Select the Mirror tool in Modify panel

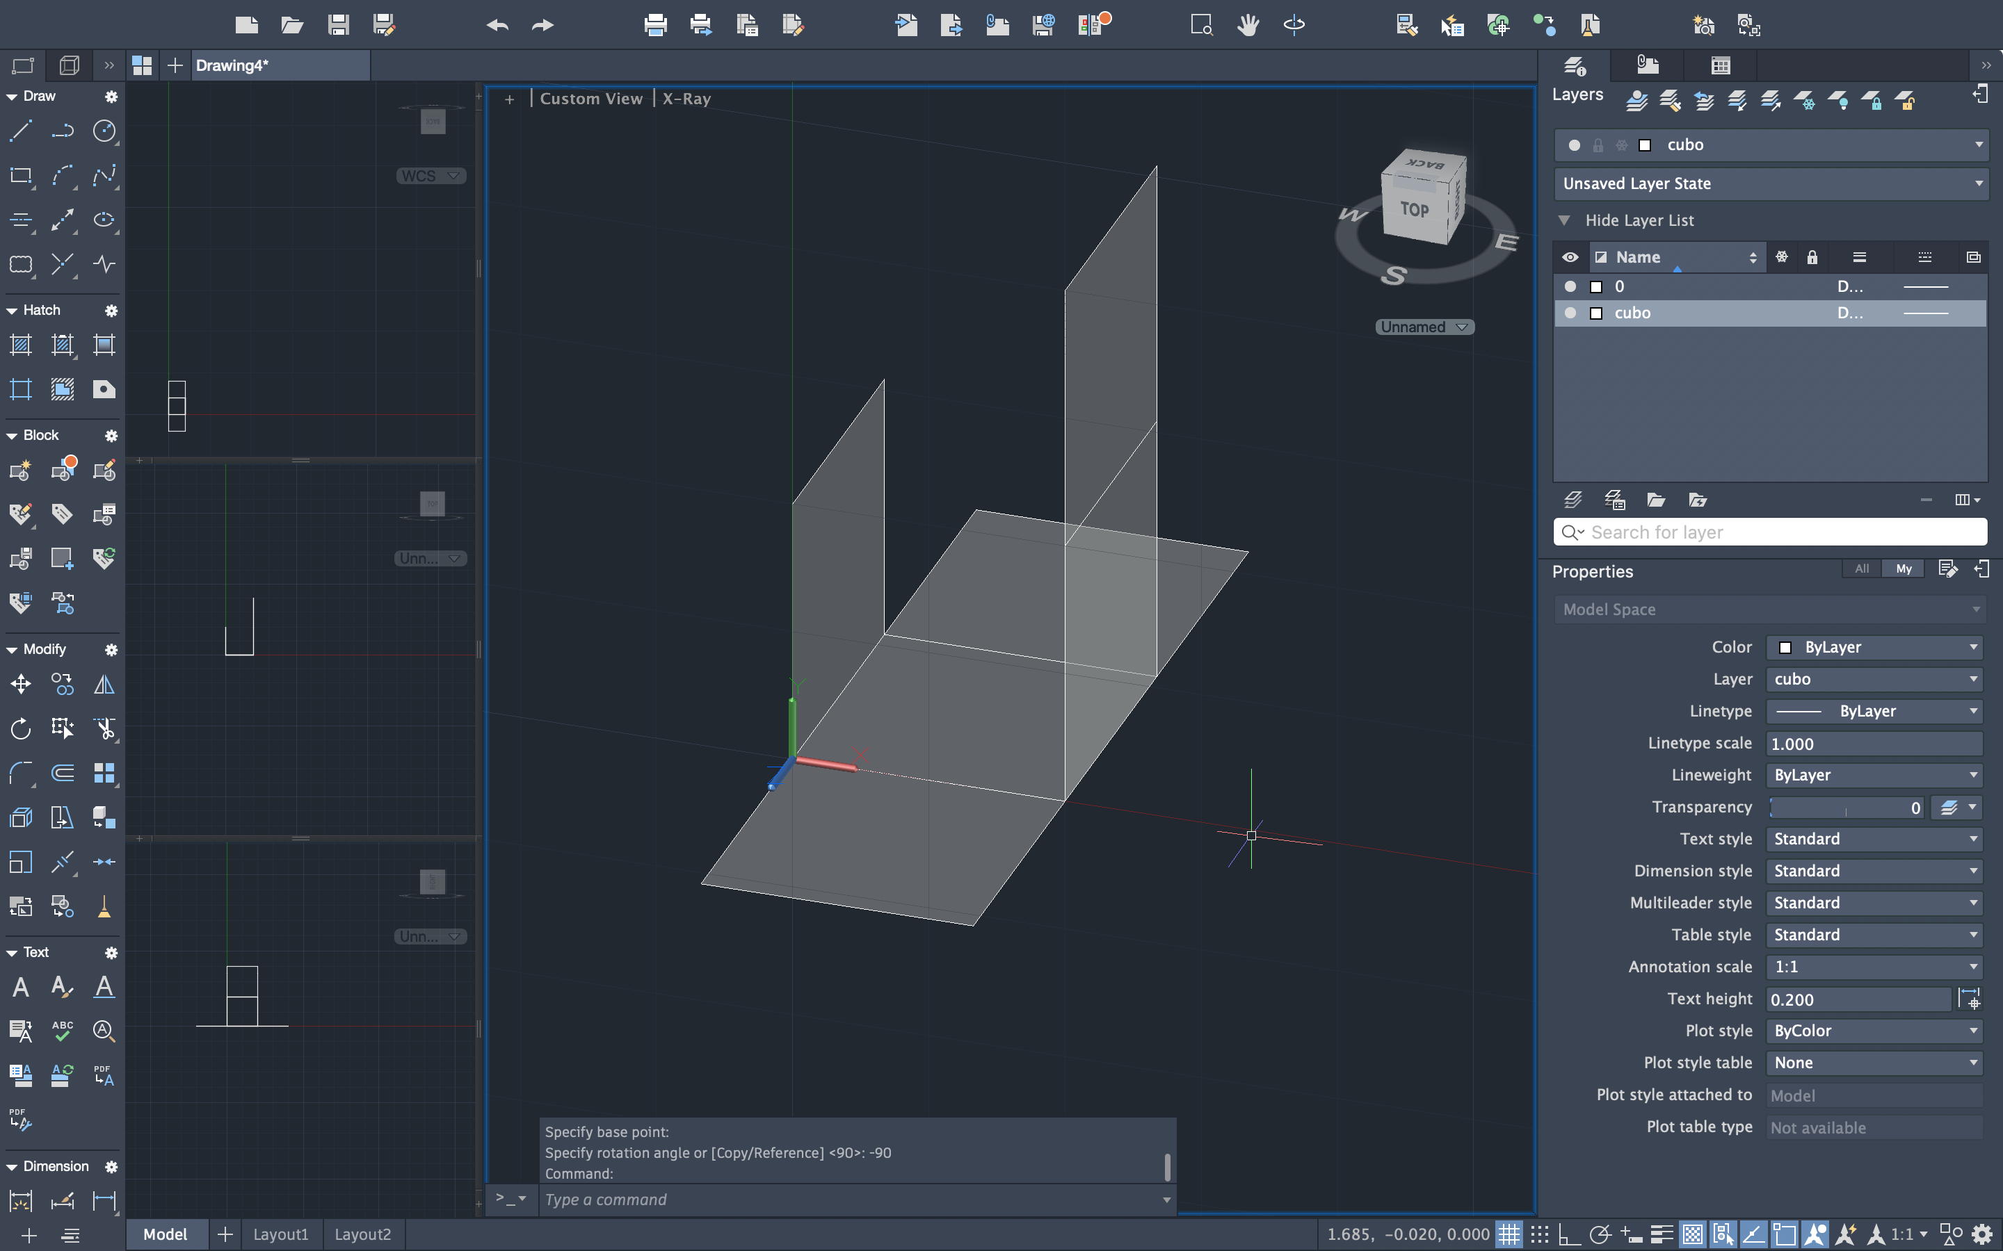[104, 685]
